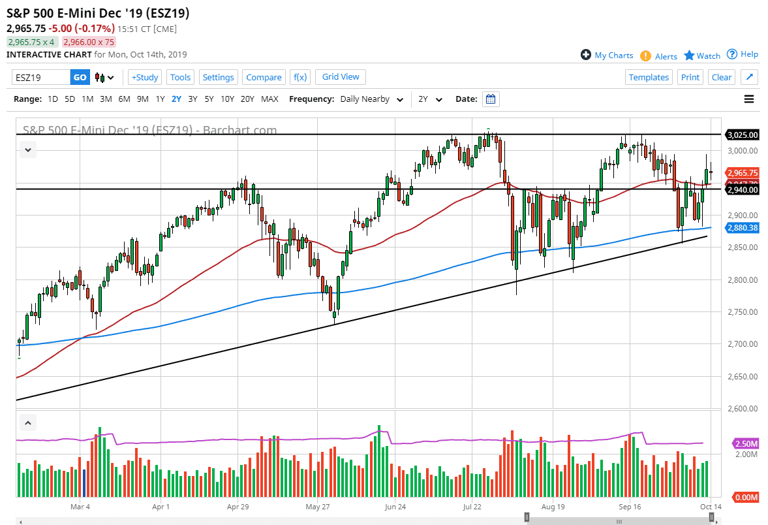Image resolution: width=768 pixels, height=525 pixels.
Task: Expand the volume panel chevron
Action: point(27,422)
